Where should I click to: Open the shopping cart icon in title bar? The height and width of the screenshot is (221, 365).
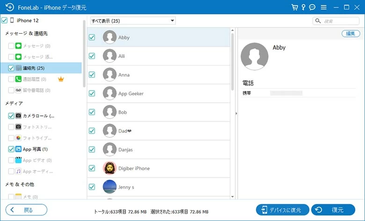[x=295, y=7]
